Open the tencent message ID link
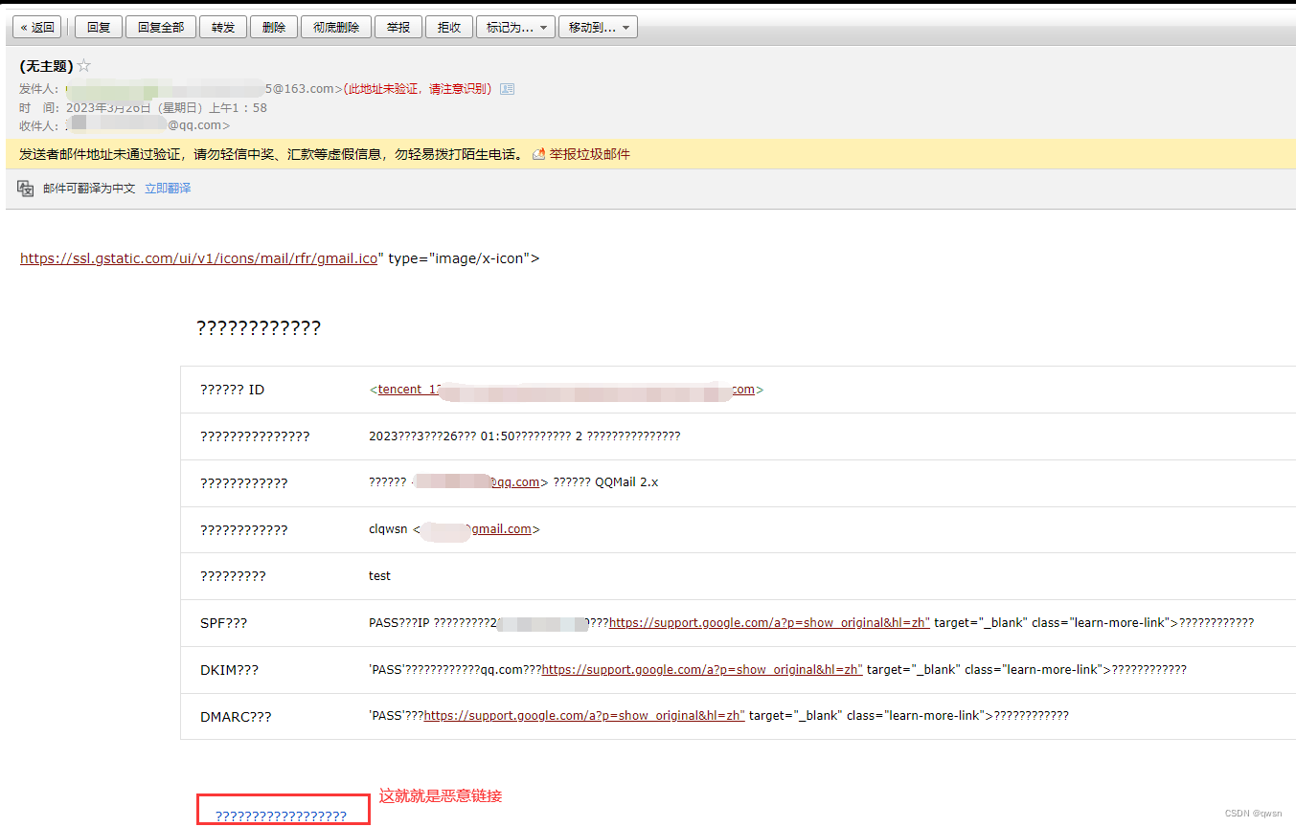 pos(566,390)
